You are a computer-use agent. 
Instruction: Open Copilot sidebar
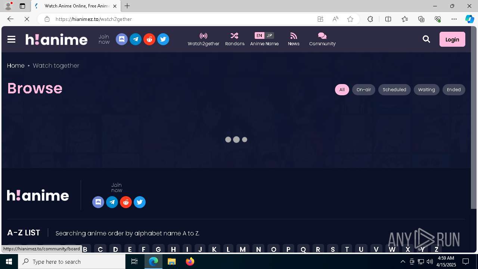click(470, 19)
